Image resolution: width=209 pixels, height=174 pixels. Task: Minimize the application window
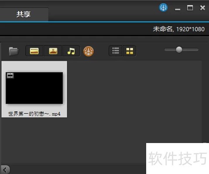pos(178,9)
